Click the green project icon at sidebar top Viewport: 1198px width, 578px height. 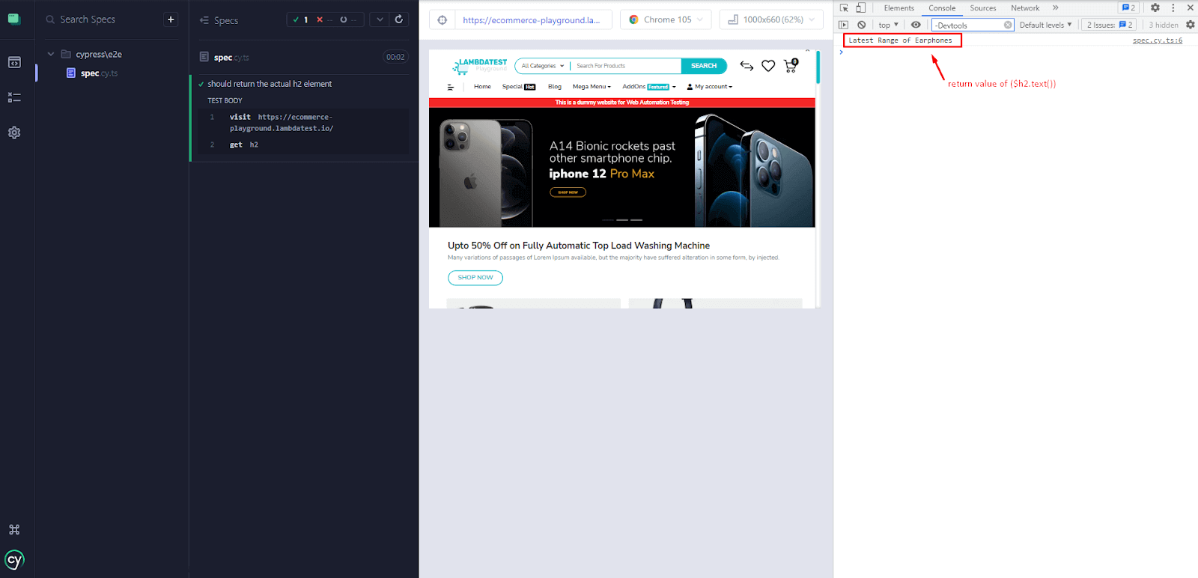coord(14,19)
